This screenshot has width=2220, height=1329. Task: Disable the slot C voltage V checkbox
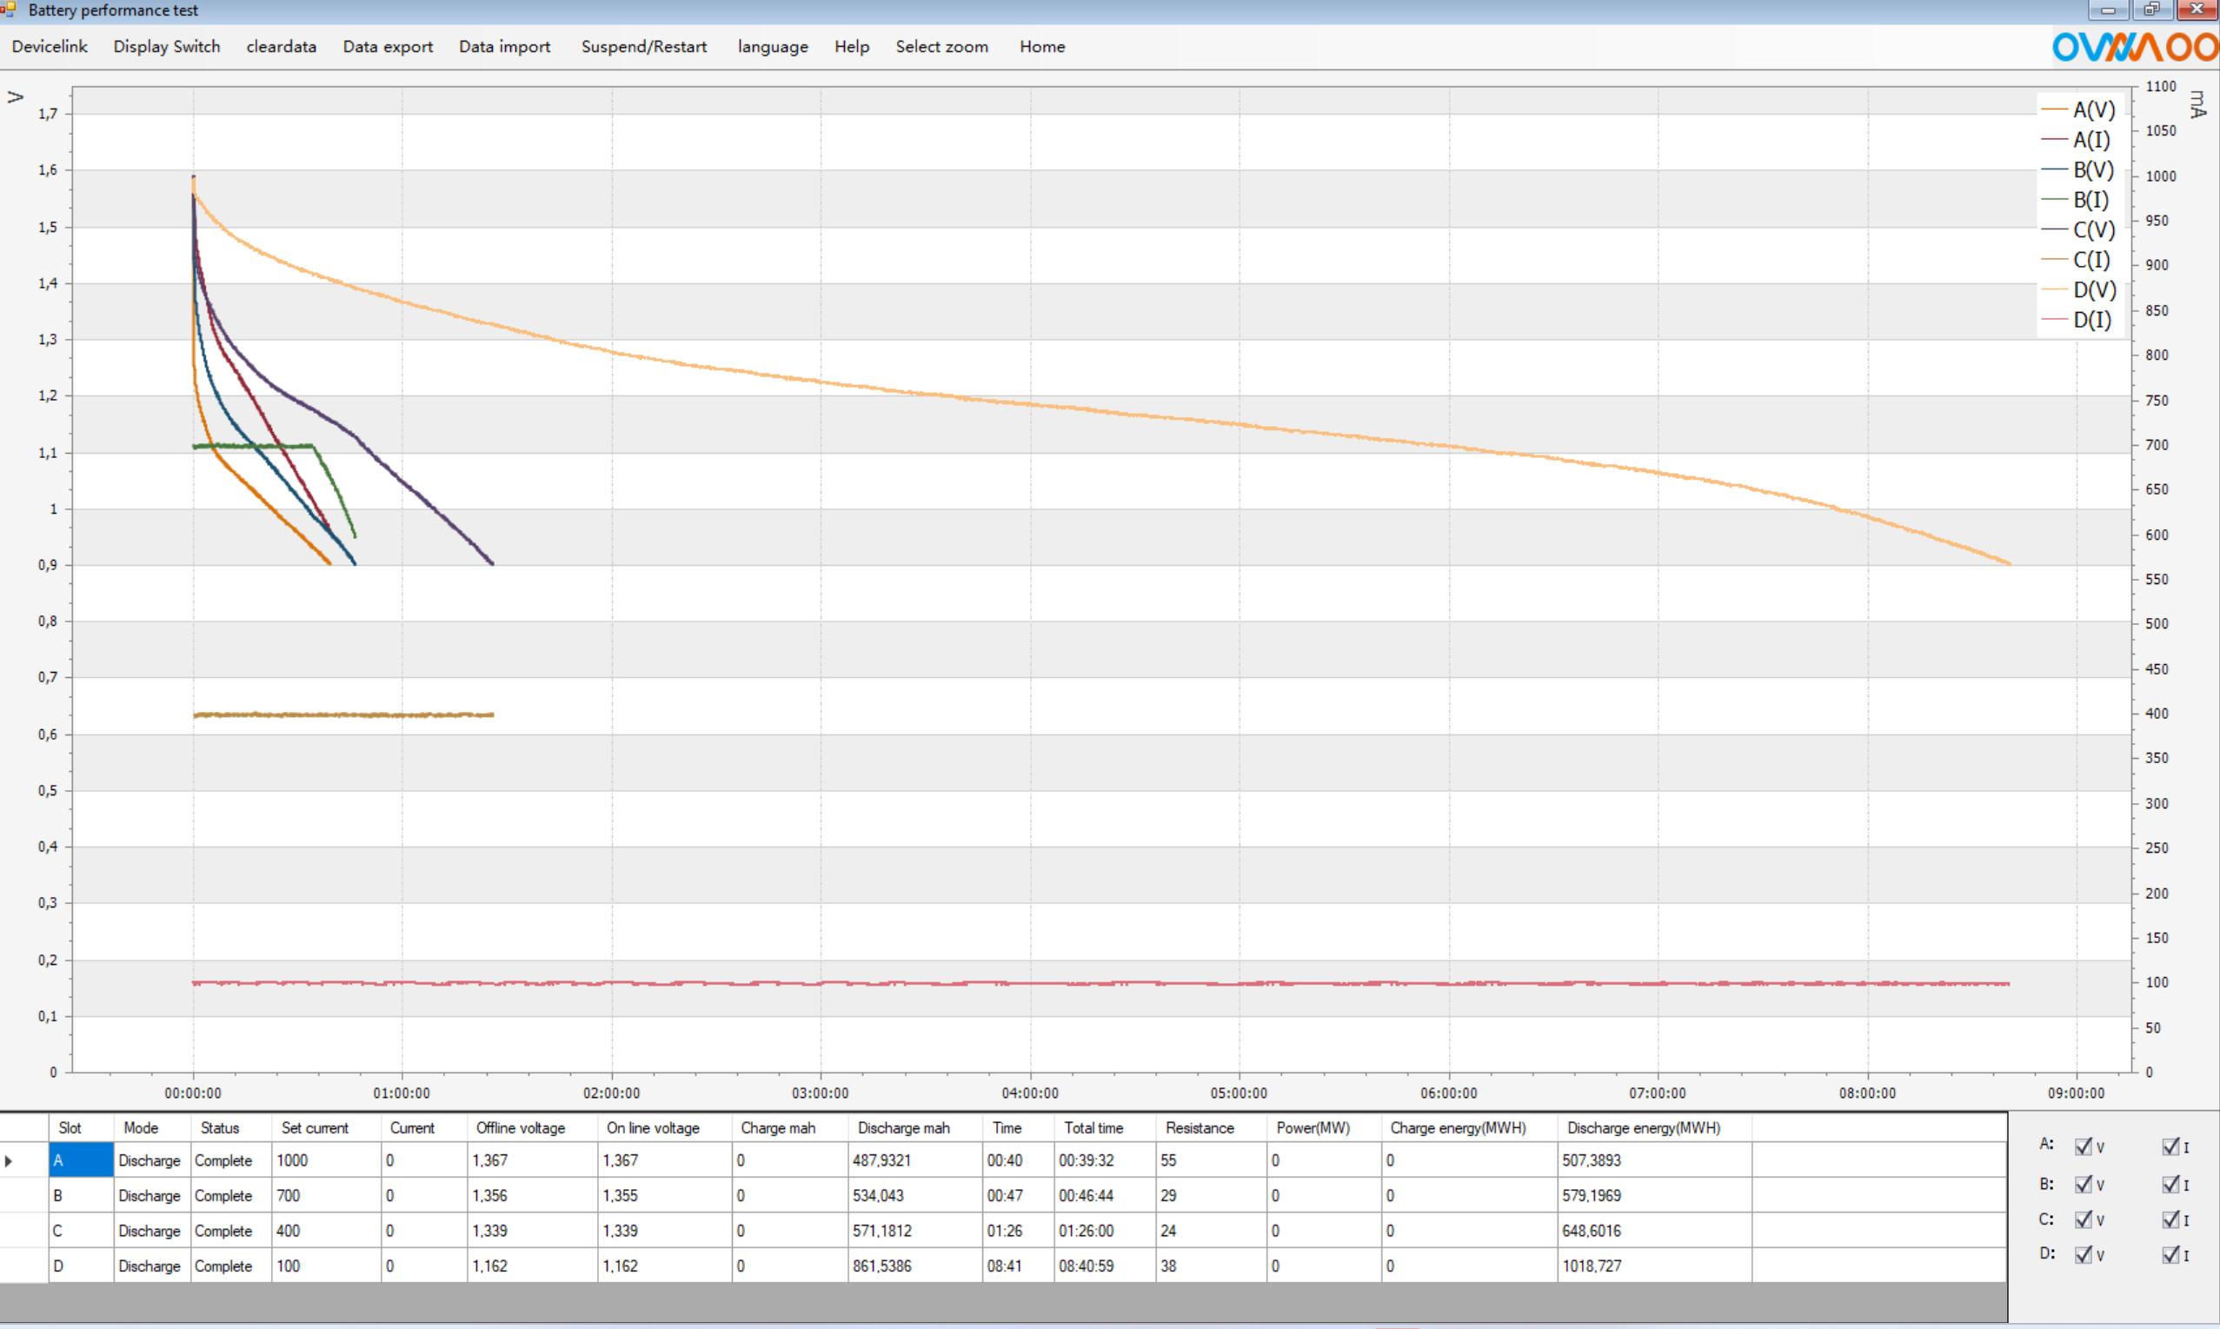click(x=2083, y=1219)
